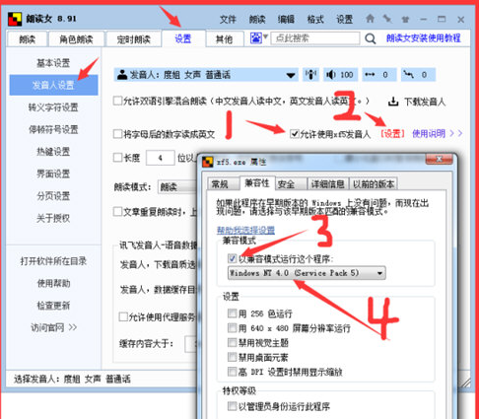This screenshot has height=419, width=480.
Task: Adjust the volume 100 speaker control
Action: pyautogui.click(x=340, y=75)
